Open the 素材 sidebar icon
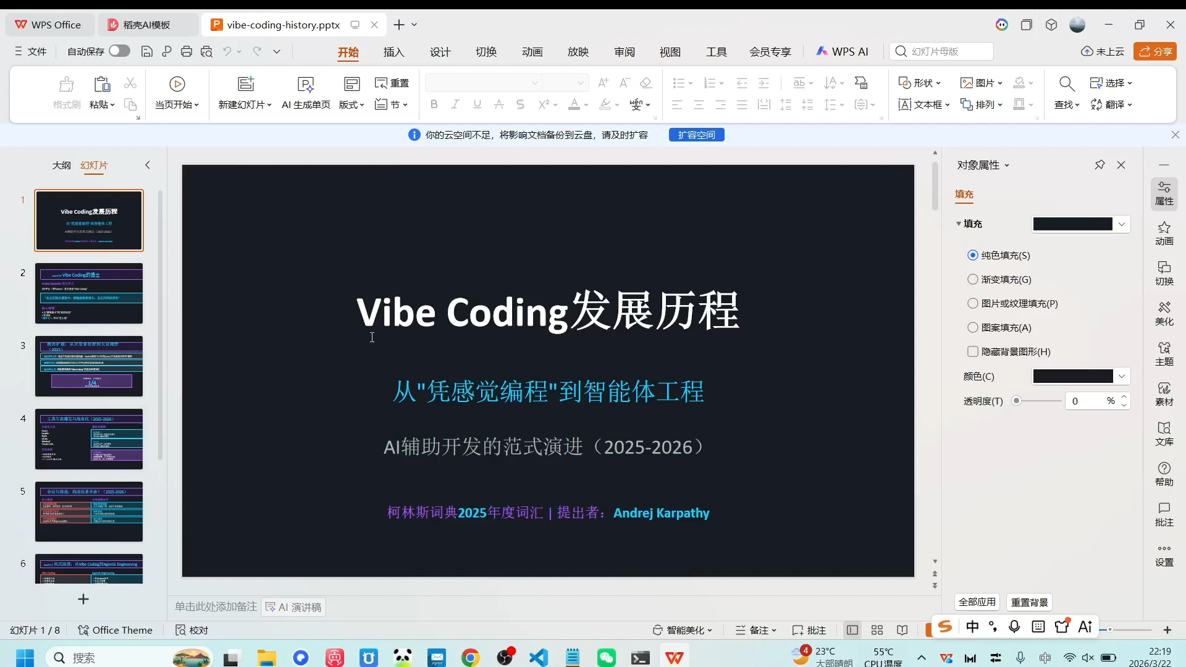Image resolution: width=1186 pixels, height=667 pixels. [x=1164, y=393]
